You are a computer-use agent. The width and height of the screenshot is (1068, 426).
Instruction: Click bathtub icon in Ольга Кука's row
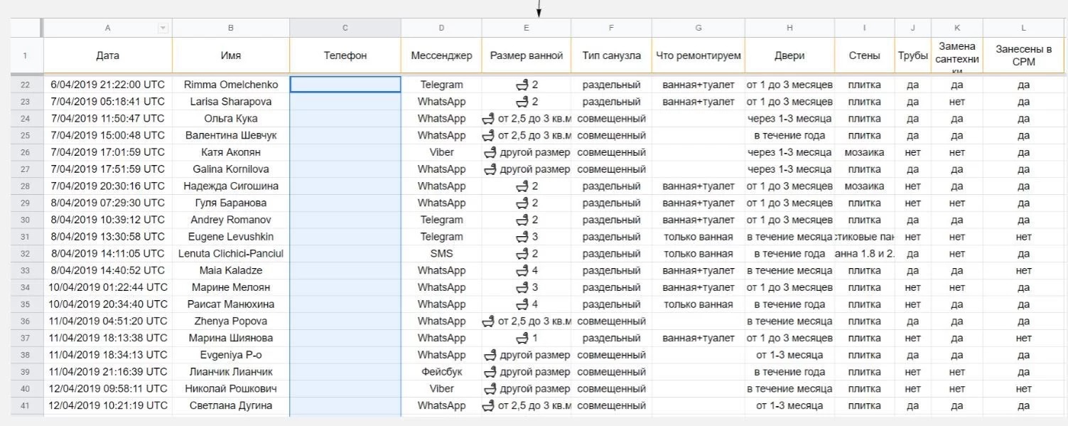pos(488,119)
